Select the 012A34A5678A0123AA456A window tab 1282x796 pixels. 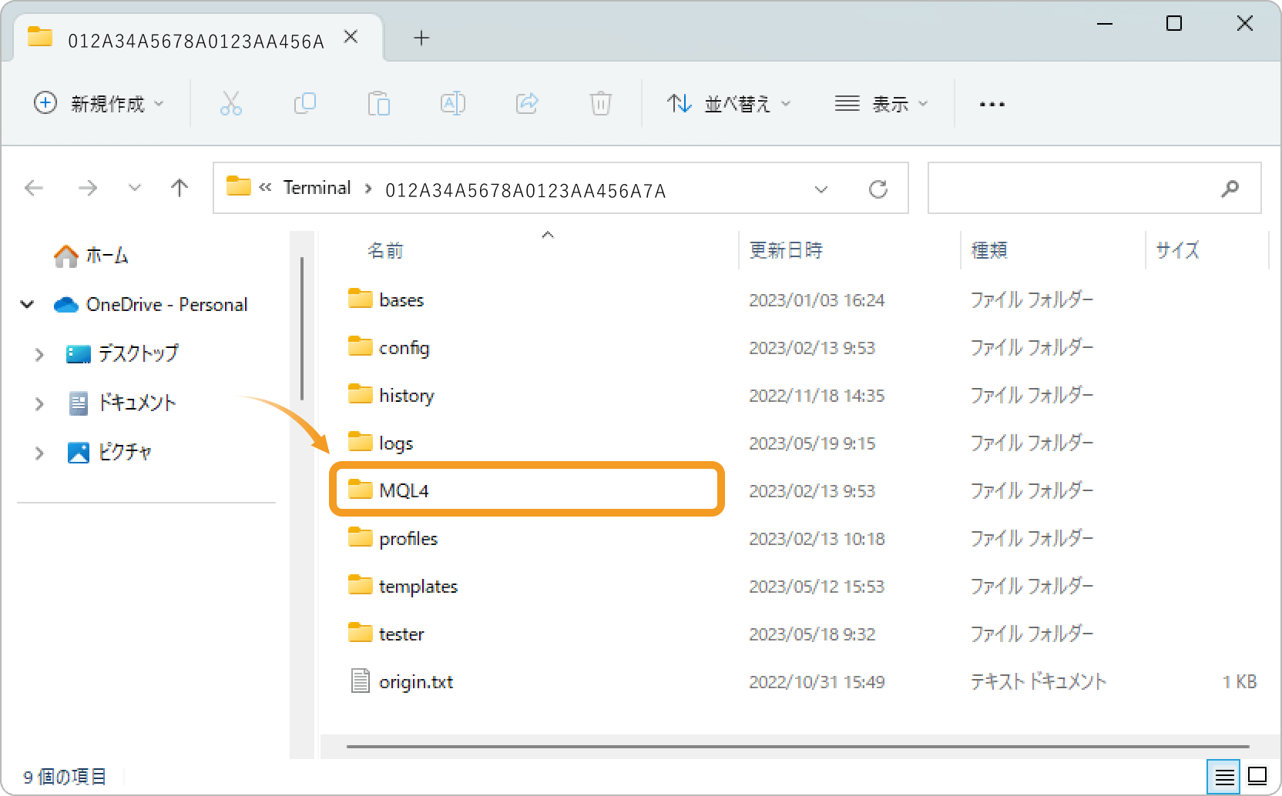(x=196, y=38)
